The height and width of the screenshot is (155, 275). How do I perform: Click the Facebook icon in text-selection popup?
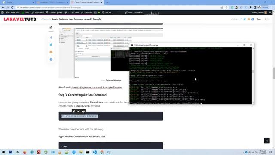coord(74,111)
